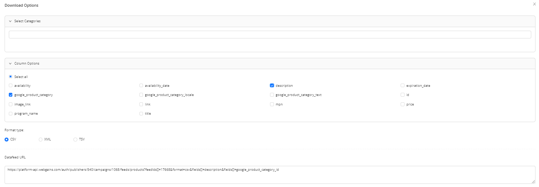Choose XML as the format type
Screen dimensions: 539x187
[41, 139]
